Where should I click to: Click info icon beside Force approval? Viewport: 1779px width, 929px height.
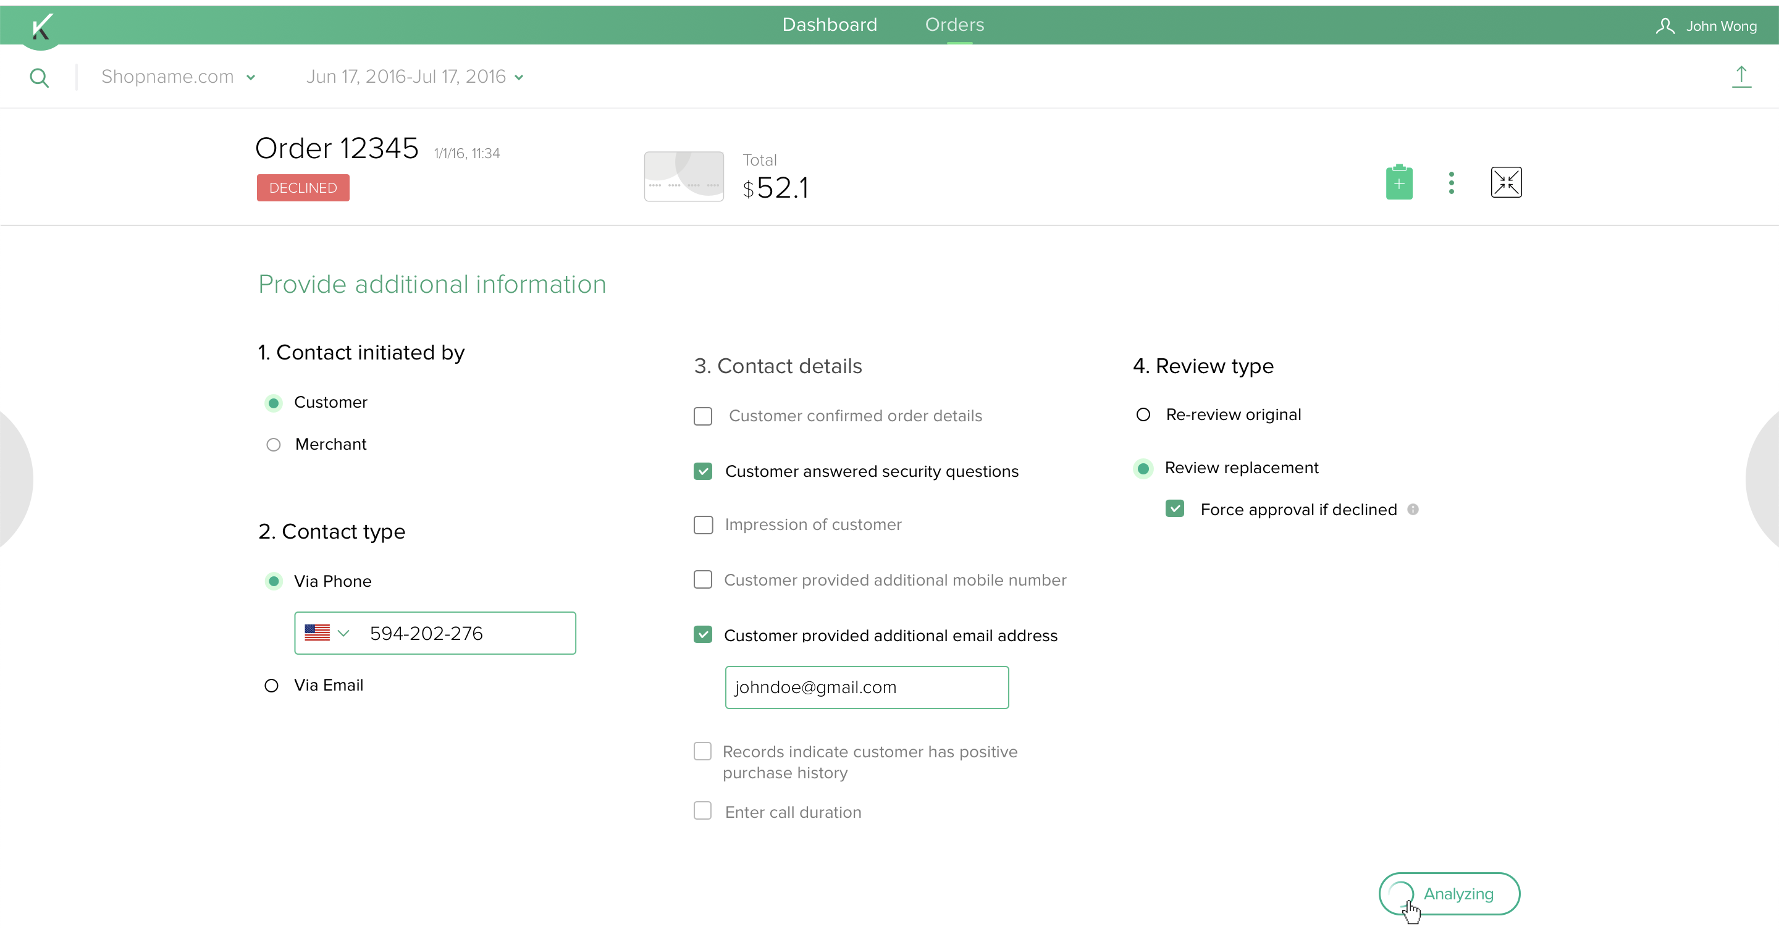(x=1413, y=510)
